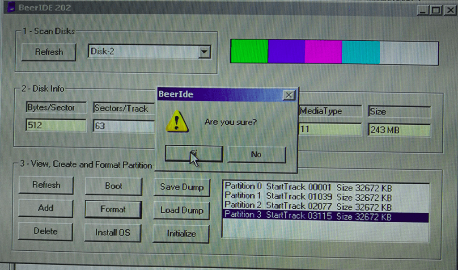Click the Load Dump button

[182, 210]
